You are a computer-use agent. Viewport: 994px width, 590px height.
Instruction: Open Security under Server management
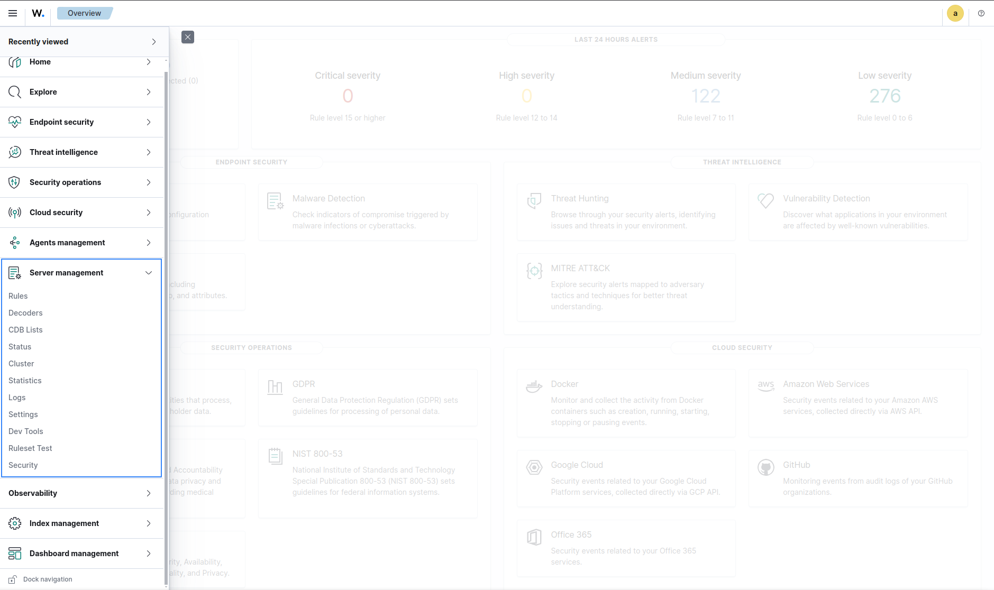(x=23, y=465)
